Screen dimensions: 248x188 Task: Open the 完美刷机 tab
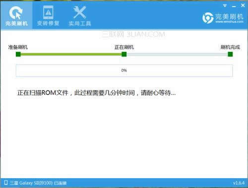point(16,16)
